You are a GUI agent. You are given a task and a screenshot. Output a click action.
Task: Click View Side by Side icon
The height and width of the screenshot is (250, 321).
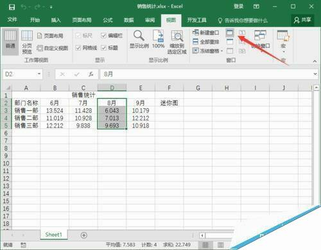point(242,33)
